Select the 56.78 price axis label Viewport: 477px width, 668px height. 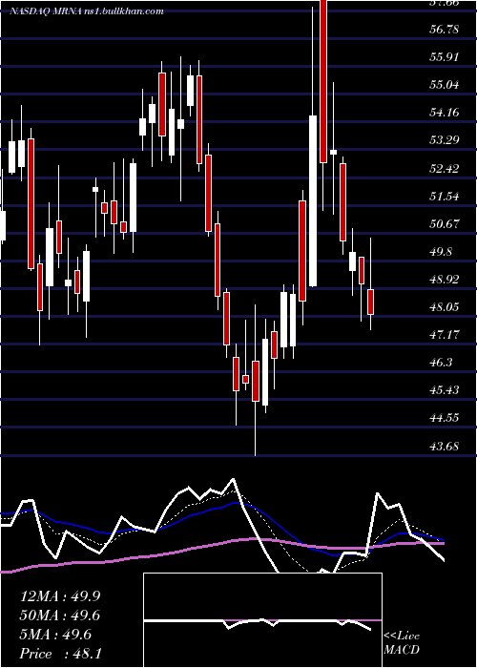(x=446, y=30)
